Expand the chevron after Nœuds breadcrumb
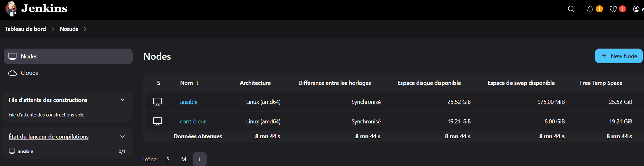644x166 pixels. coord(85,29)
